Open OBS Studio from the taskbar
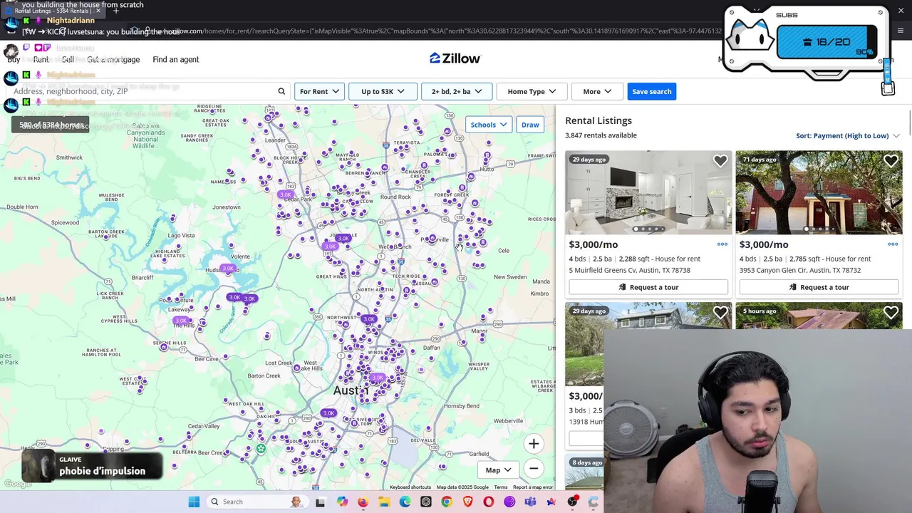The height and width of the screenshot is (513, 912). (572, 502)
